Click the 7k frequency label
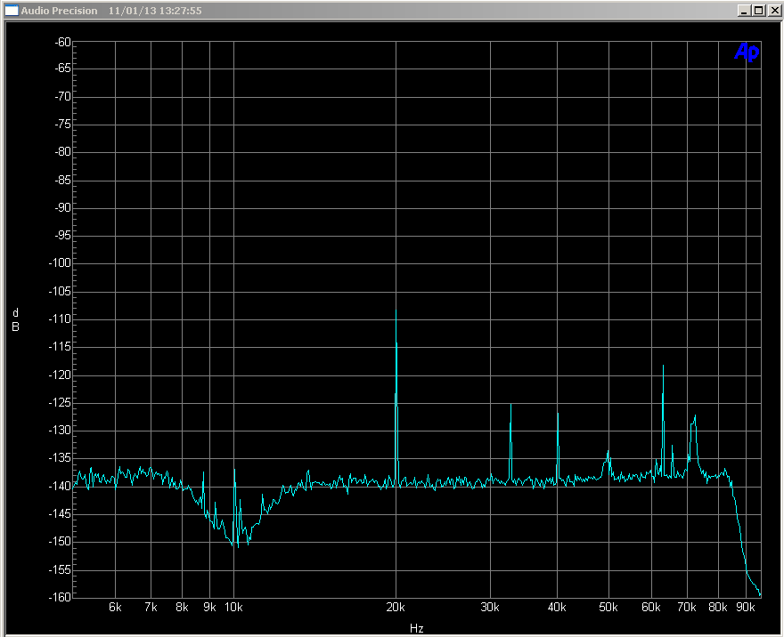Viewport: 784px width, 637px height. click(x=151, y=608)
